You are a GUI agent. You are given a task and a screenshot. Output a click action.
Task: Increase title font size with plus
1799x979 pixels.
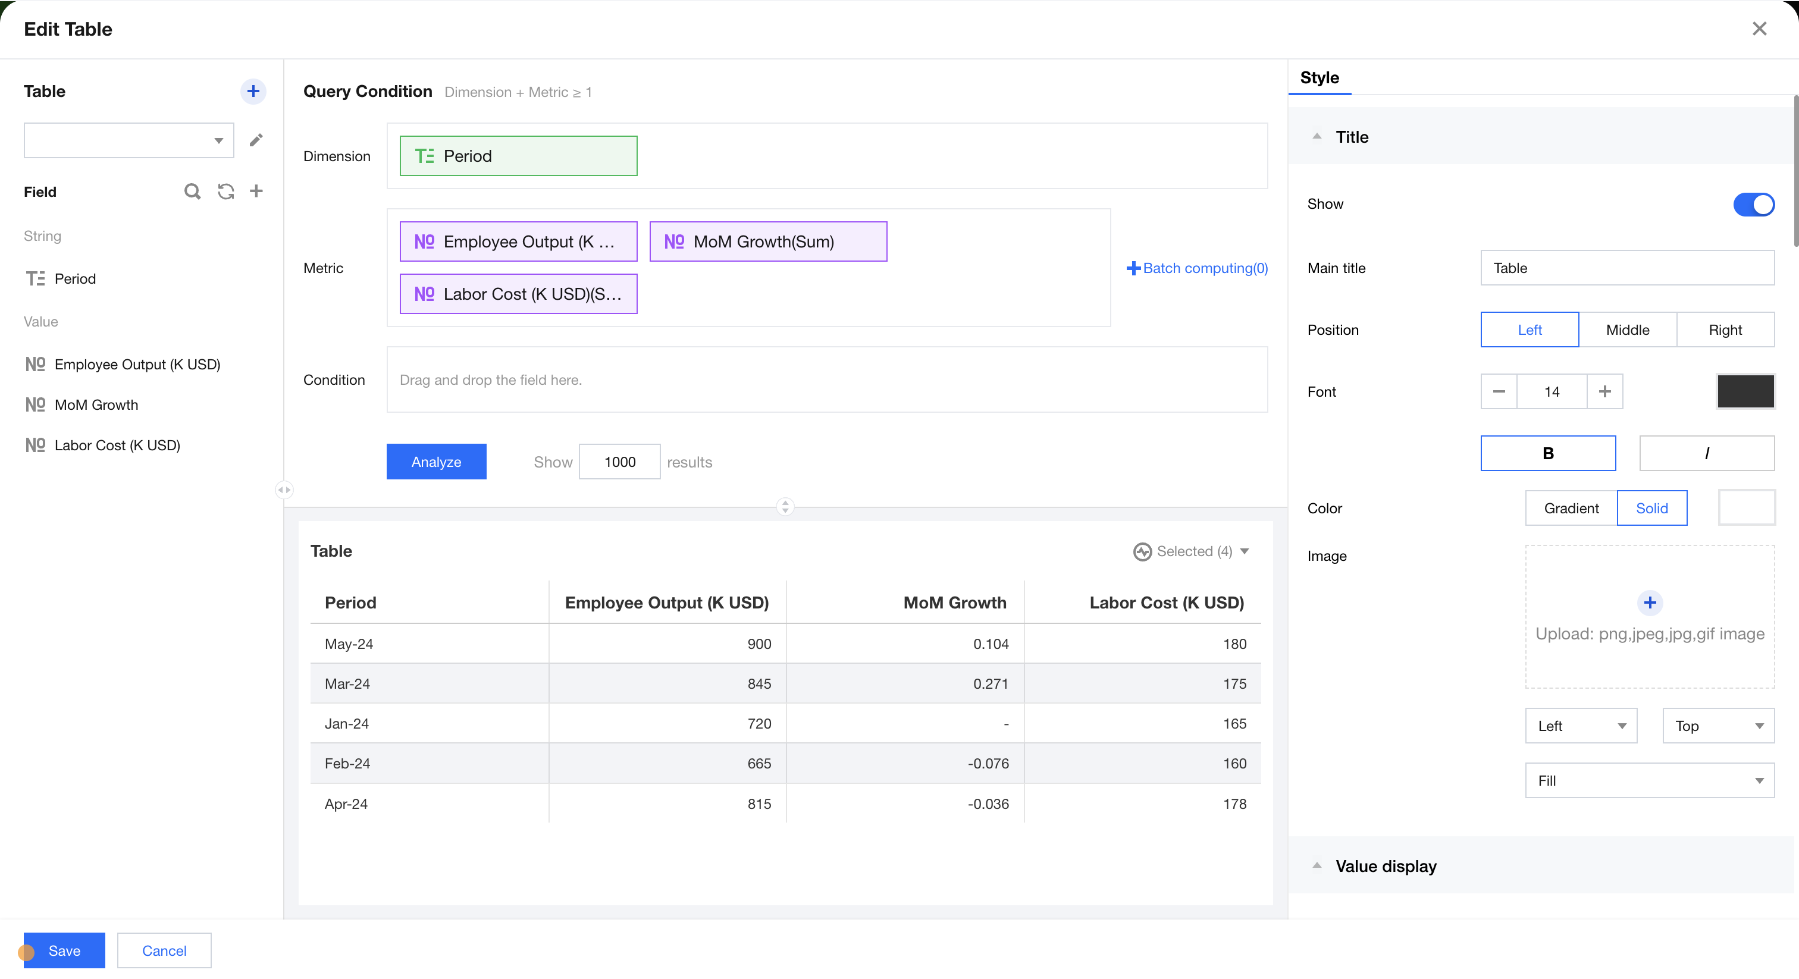(1605, 392)
